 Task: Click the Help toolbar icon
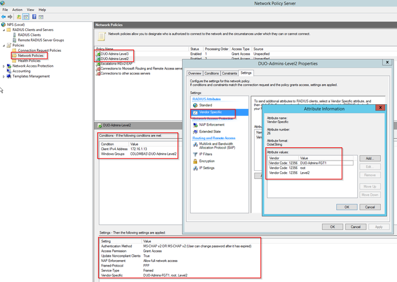click(34, 17)
